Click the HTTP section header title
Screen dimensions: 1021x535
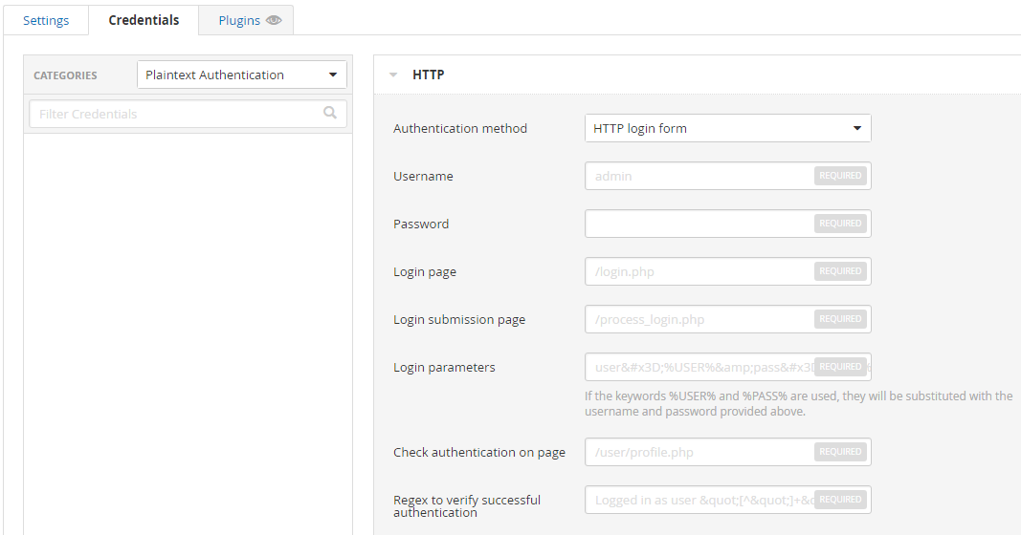(x=428, y=75)
